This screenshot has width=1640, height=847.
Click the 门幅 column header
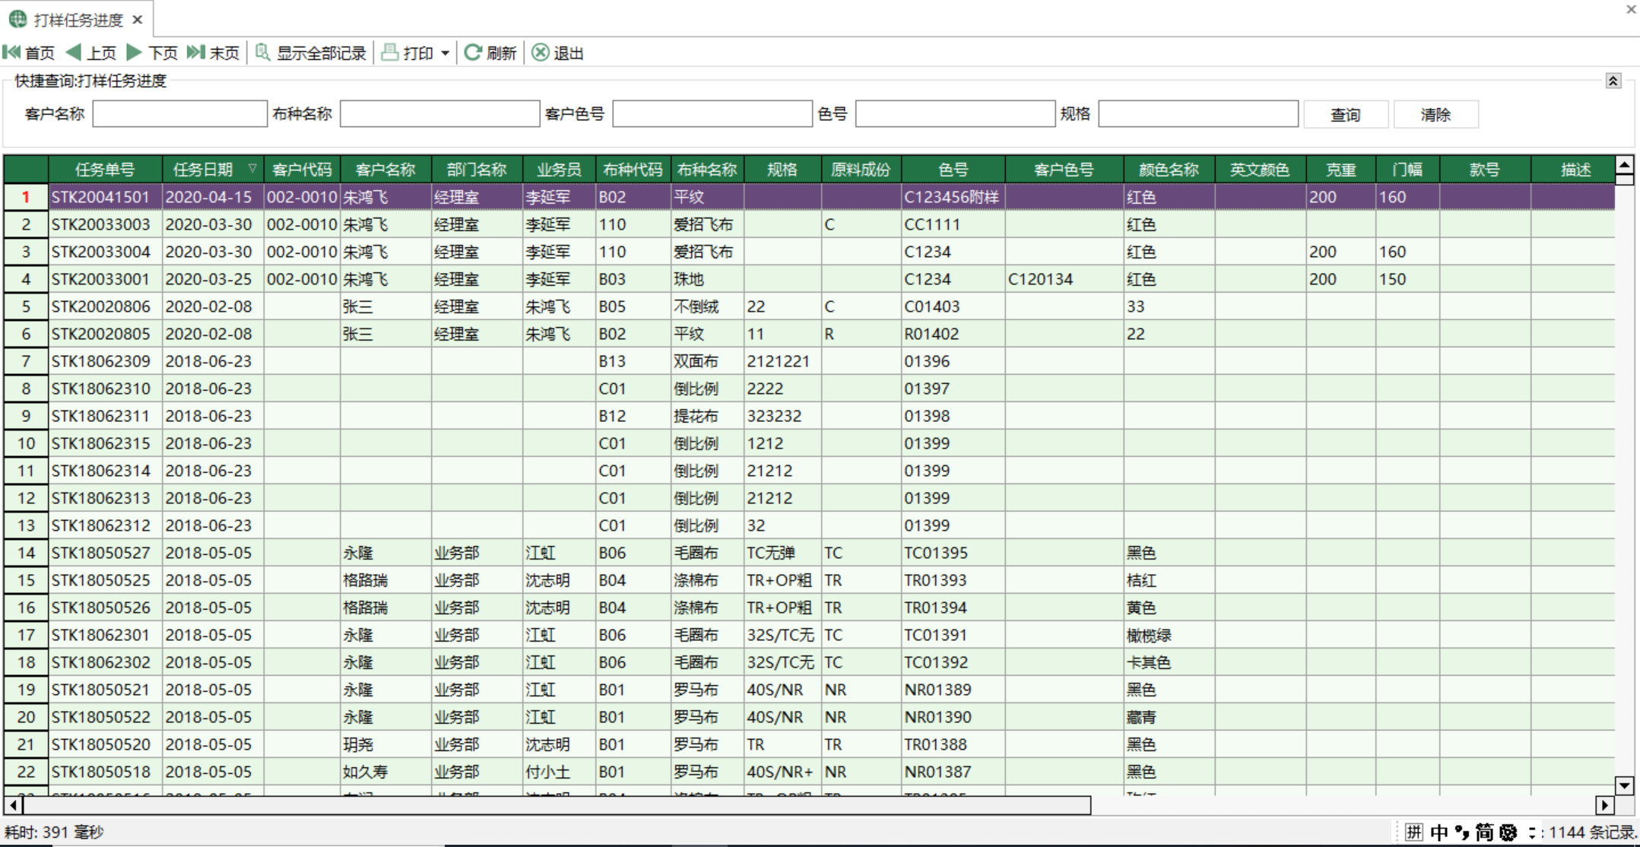coord(1407,170)
